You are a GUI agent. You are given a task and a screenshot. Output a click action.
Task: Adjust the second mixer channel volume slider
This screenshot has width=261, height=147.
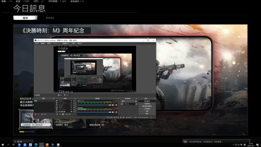(x=94, y=112)
